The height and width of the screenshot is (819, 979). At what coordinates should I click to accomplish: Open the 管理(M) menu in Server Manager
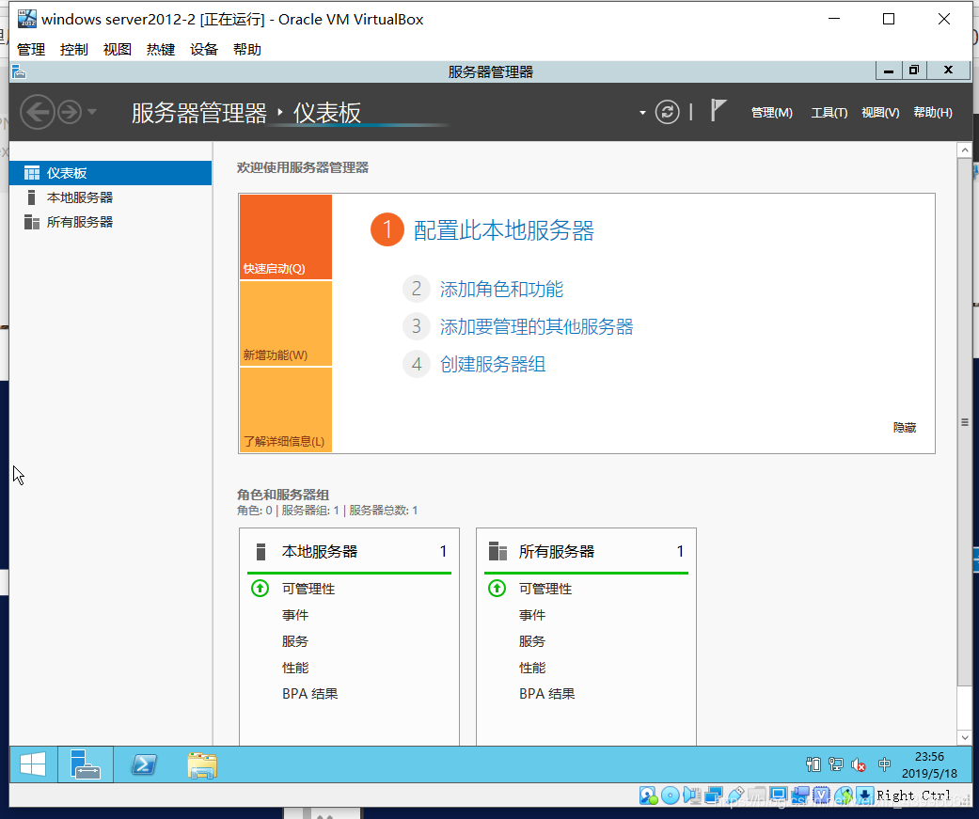tap(772, 112)
